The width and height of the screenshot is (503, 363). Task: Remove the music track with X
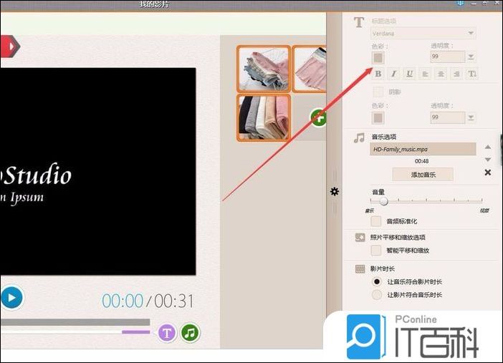click(488, 173)
